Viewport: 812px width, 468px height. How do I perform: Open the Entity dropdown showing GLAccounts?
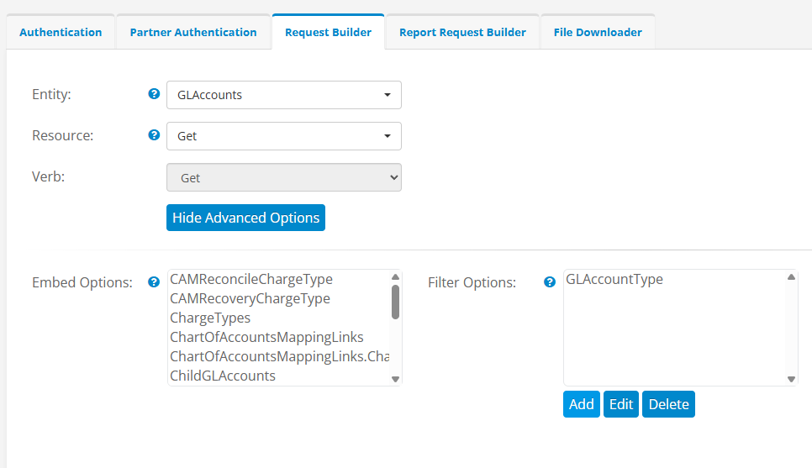283,95
